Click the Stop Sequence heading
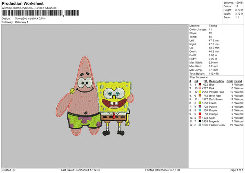The image size is (245, 173). [198, 77]
